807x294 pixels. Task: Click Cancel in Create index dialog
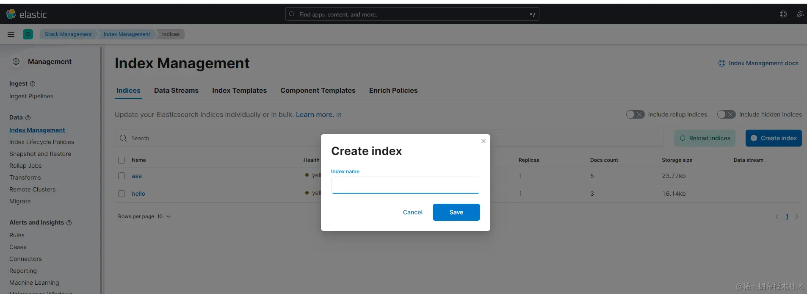click(x=412, y=212)
